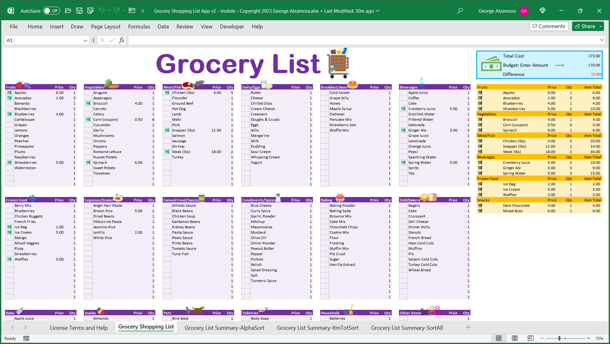Click the Redo arrow icon
The image size is (610, 344).
[x=117, y=11]
